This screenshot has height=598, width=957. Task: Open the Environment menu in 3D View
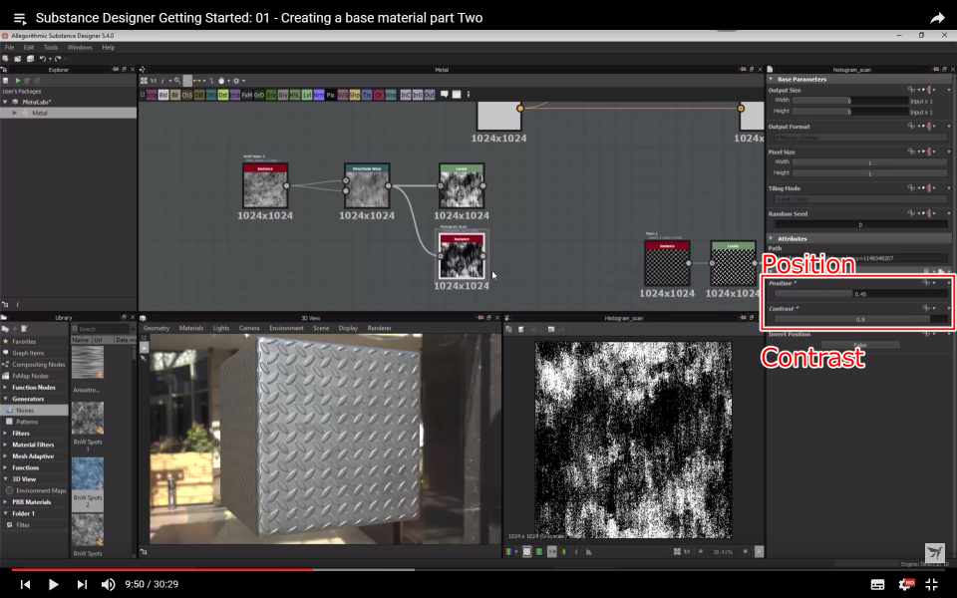286,328
